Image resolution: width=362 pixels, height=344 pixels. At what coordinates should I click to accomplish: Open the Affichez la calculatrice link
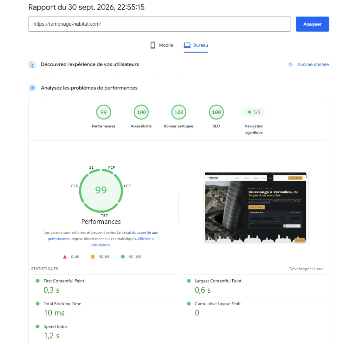(x=146, y=239)
